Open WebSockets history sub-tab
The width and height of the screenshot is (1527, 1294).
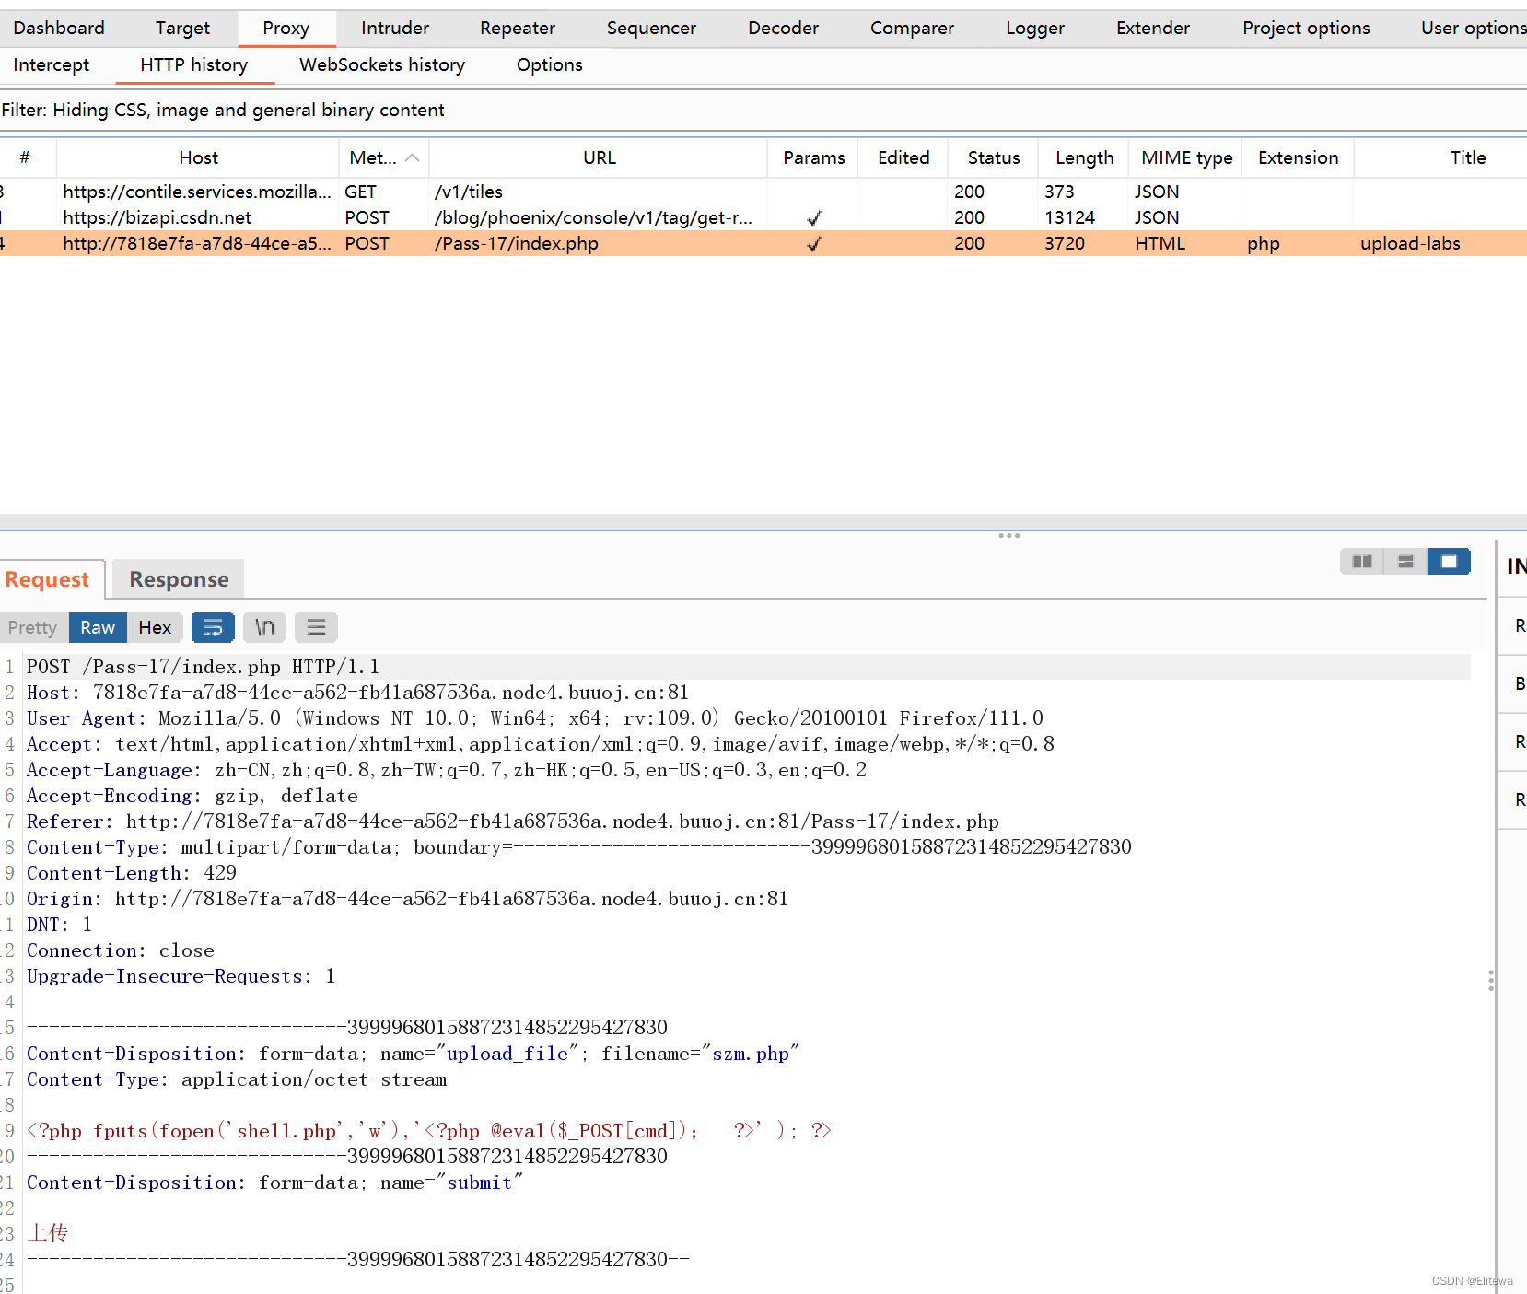(x=382, y=65)
